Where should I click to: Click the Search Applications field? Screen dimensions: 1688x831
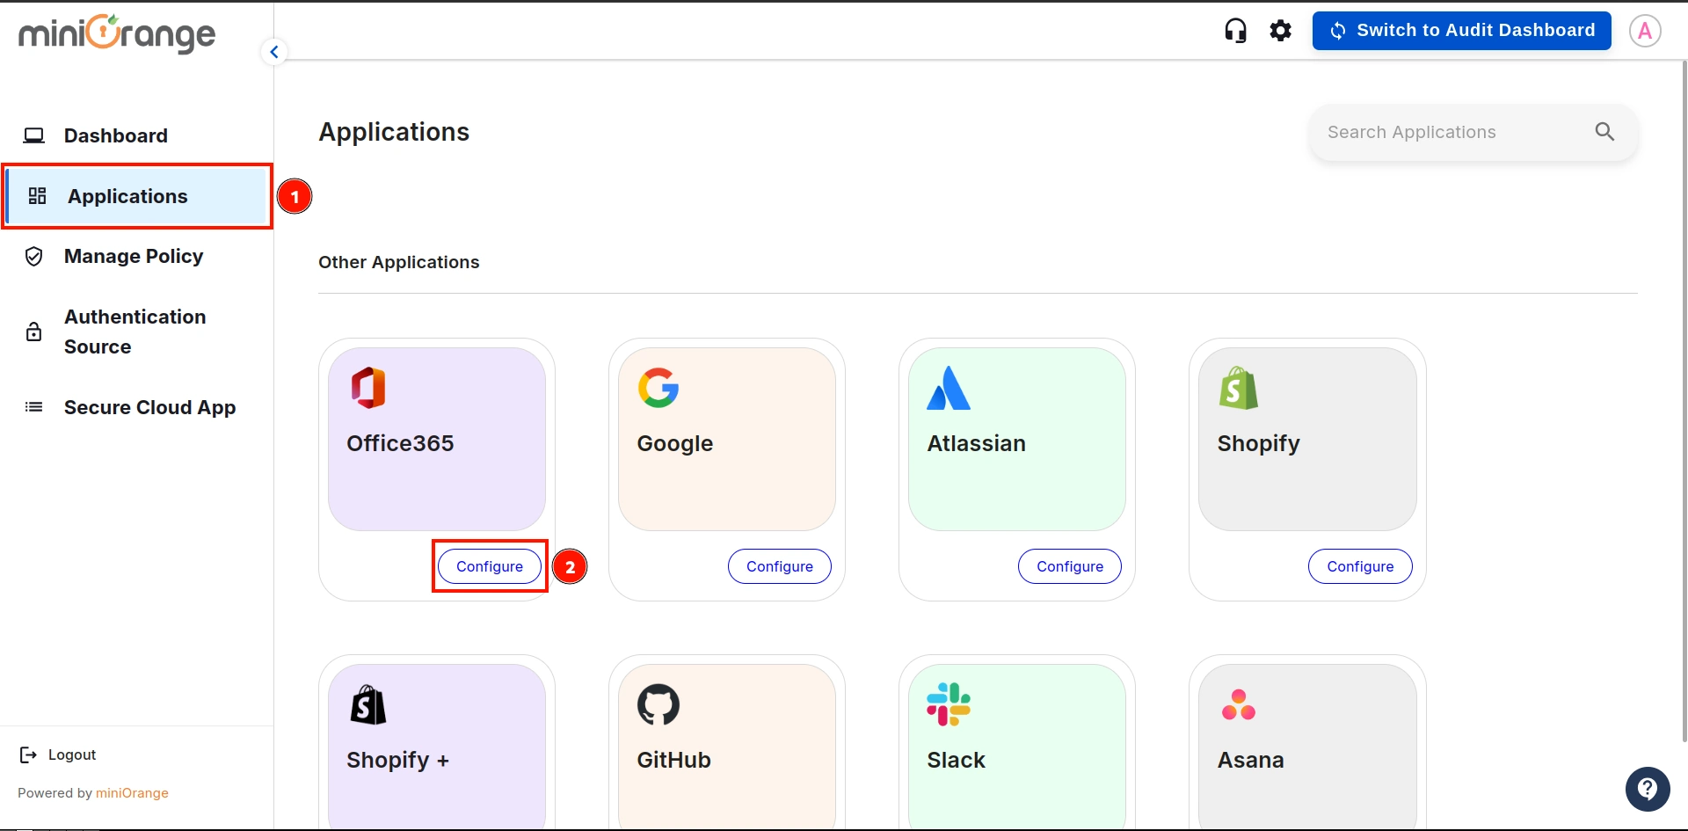click(1451, 132)
